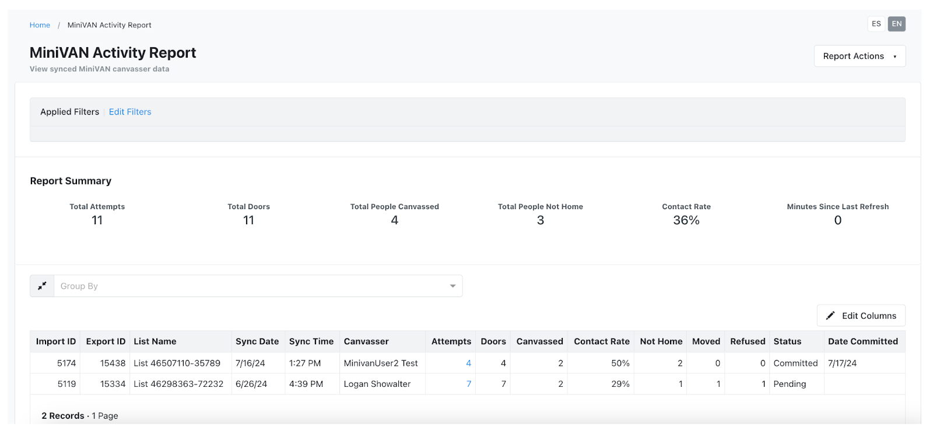The image size is (933, 434).
Task: Sort by Contact Rate column header
Action: [x=602, y=341]
